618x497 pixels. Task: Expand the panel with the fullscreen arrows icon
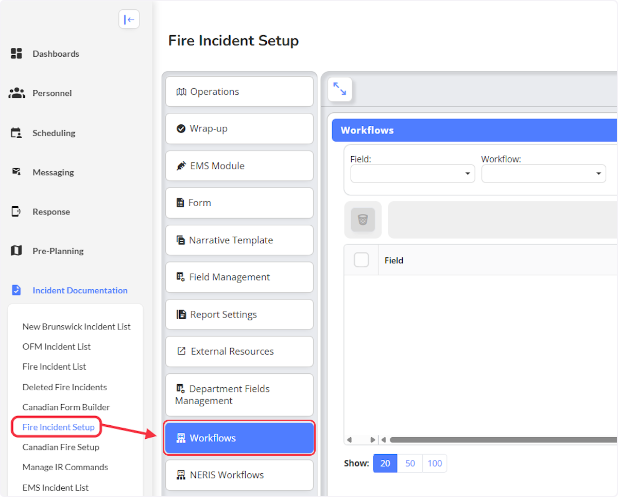(x=340, y=89)
